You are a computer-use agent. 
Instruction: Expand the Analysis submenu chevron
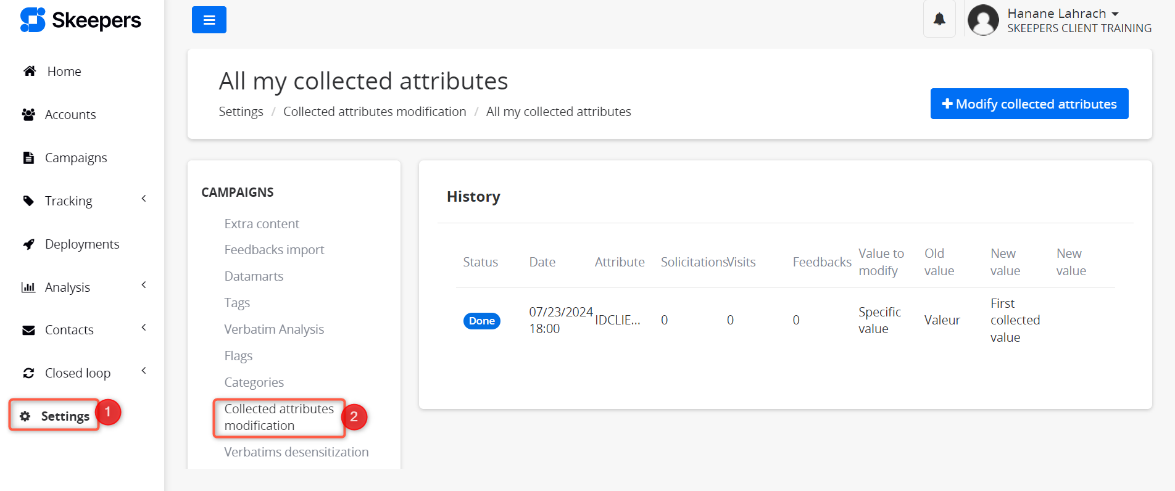(144, 285)
